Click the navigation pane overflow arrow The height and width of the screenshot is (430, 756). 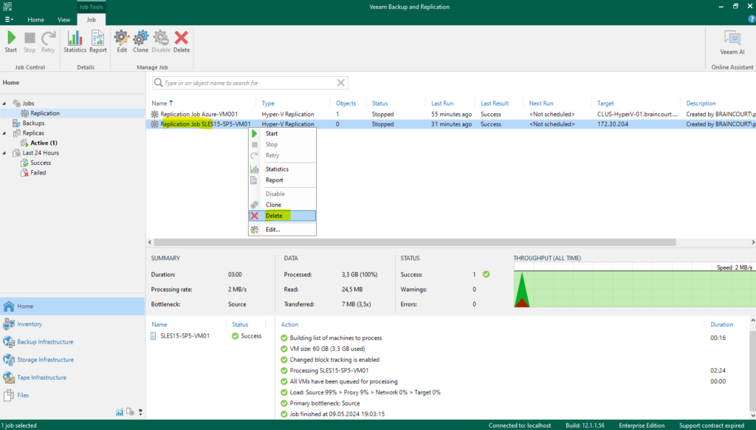tap(140, 412)
